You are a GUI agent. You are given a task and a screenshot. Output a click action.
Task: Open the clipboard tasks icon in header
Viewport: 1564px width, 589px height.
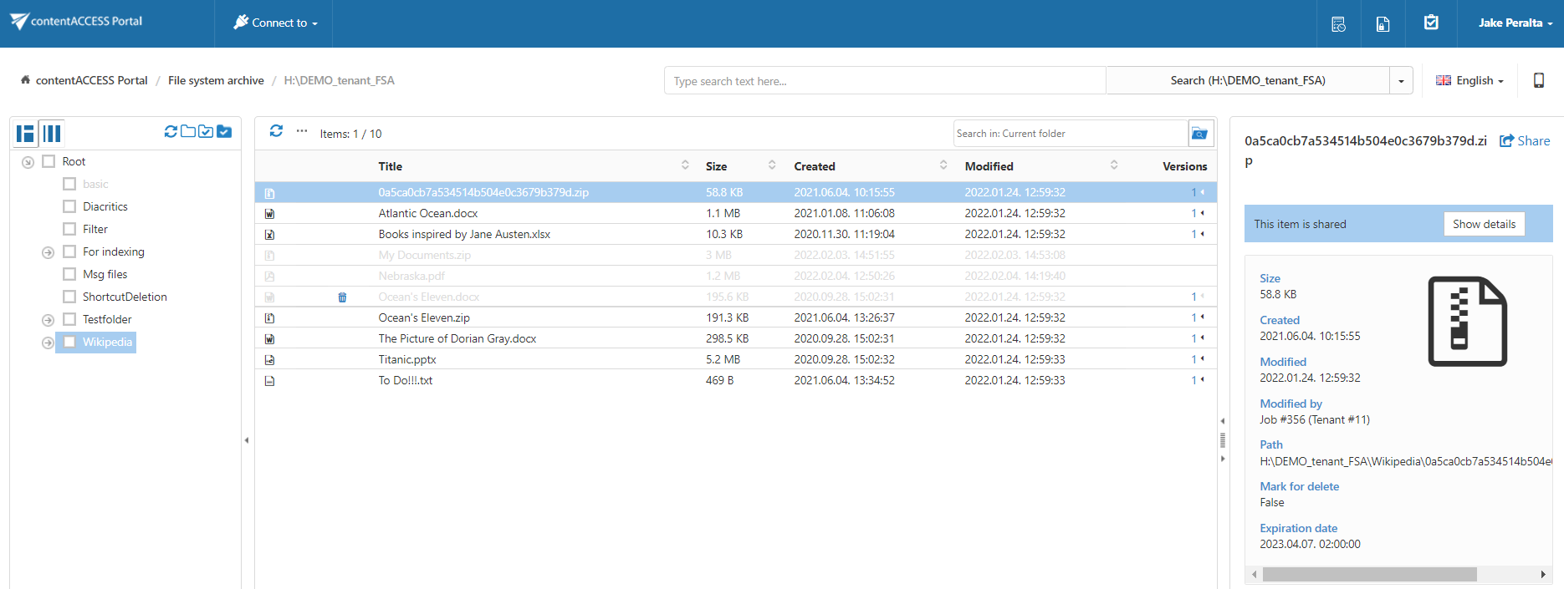coord(1431,23)
